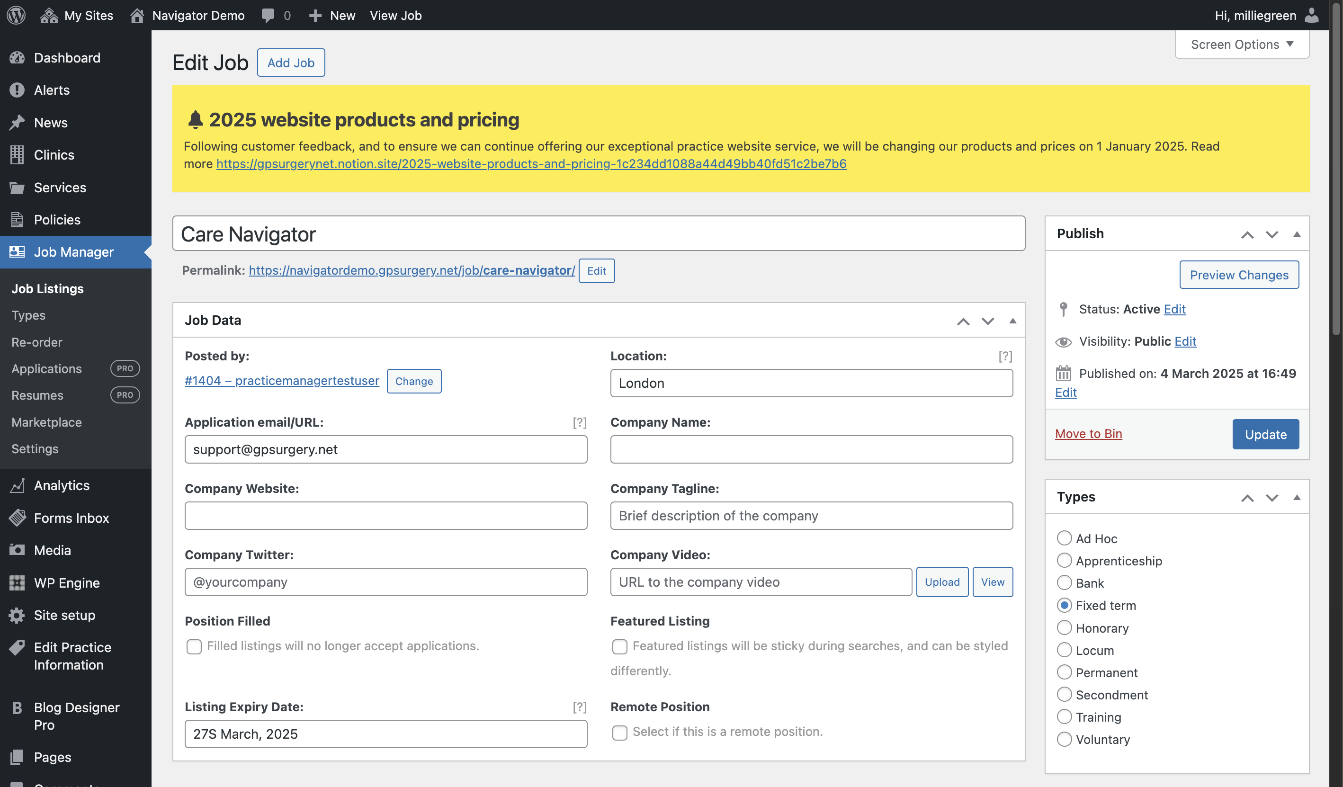
Task: Click the Clinics building icon
Action: pyautogui.click(x=17, y=155)
